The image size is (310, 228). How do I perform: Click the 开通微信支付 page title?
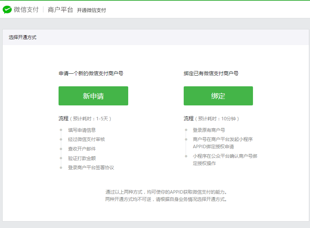91,10
